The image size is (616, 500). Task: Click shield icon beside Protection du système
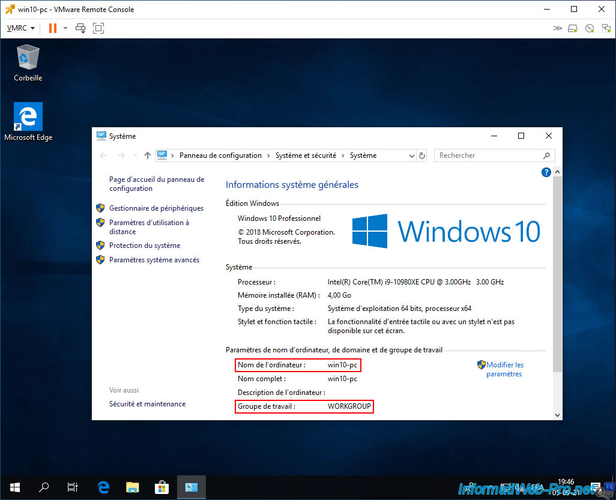(100, 245)
